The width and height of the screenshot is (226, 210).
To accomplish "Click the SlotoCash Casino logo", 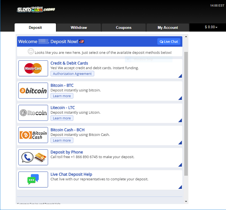I will (x=36, y=10).
